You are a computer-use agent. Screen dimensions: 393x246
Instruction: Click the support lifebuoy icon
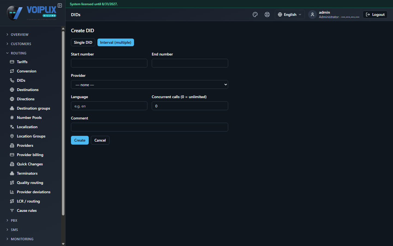267,14
